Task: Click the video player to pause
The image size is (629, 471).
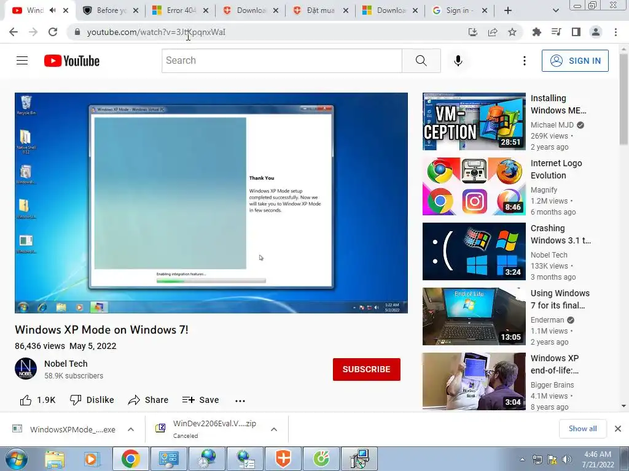Action: point(211,202)
